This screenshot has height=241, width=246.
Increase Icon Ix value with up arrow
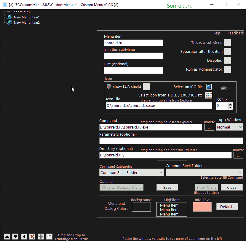[x=230, y=104]
